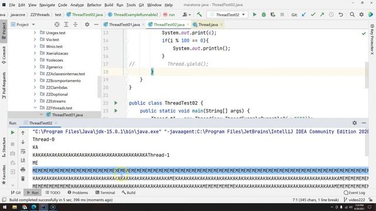The image size is (376, 211).
Task: Rerun ThreadTest02 in Run panel
Action: 12,132
